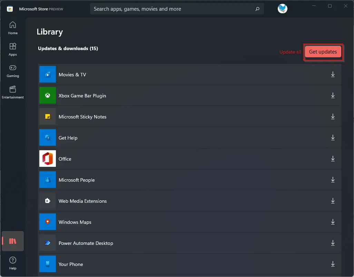
Task: Download the Movies & TV update
Action: tap(333, 74)
